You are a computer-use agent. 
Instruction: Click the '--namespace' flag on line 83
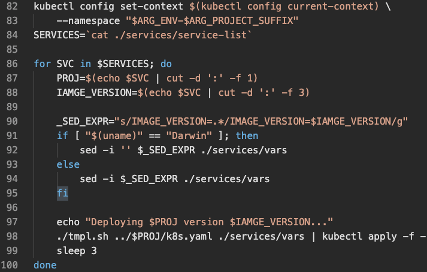(x=88, y=21)
